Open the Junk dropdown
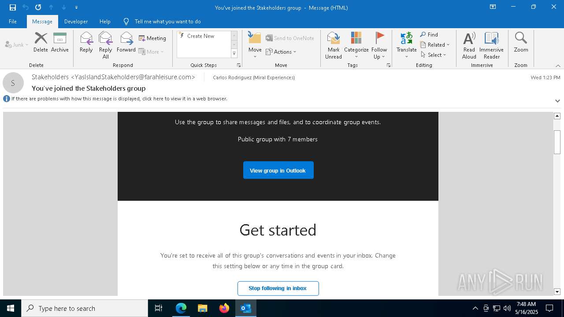Screen dimensions: 564x317 [17, 44]
